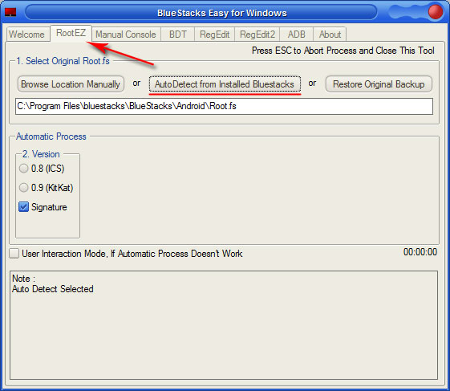The width and height of the screenshot is (450, 391).
Task: Open the RegEdit tab
Action: [215, 35]
